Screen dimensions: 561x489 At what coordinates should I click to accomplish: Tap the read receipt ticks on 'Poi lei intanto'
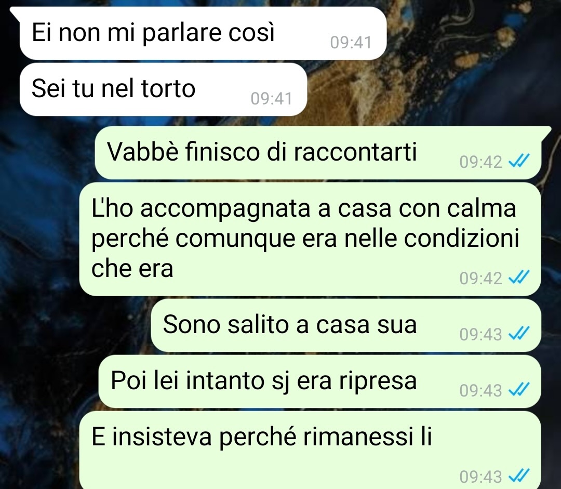tap(519, 390)
